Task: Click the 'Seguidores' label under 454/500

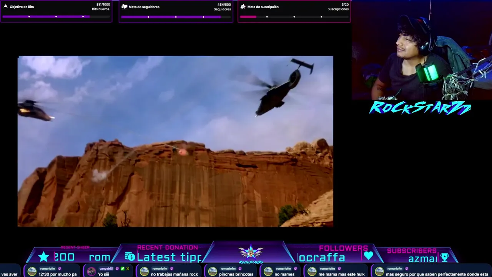Action: (x=222, y=9)
